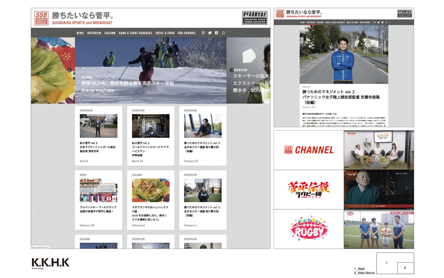The image size is (444, 278).
Task: Open studio talk show video thumbnail
Action: (x=379, y=150)
